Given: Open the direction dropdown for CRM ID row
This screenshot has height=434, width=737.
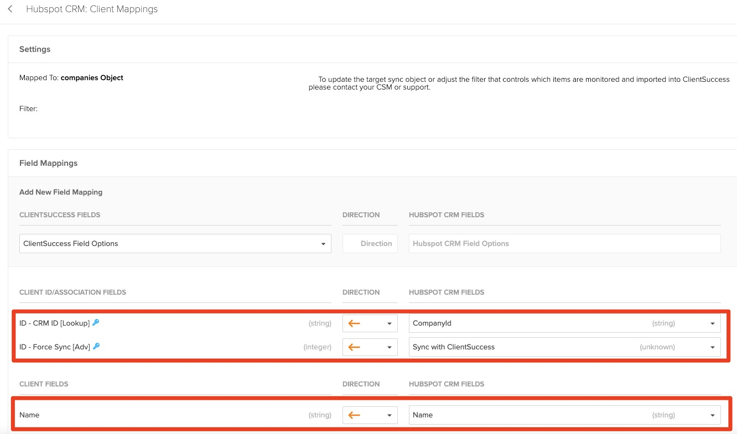Looking at the screenshot, I should [x=370, y=323].
